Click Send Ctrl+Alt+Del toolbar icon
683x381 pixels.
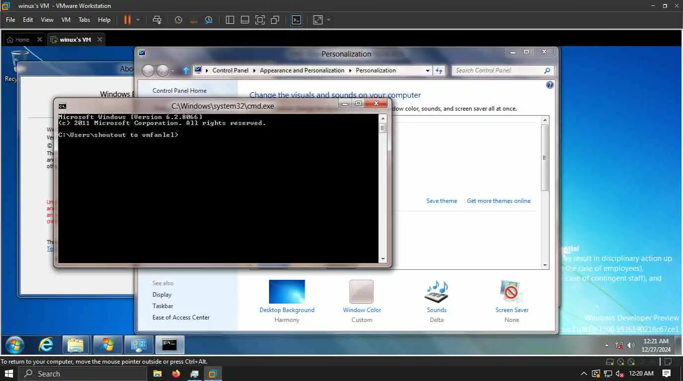click(x=157, y=20)
